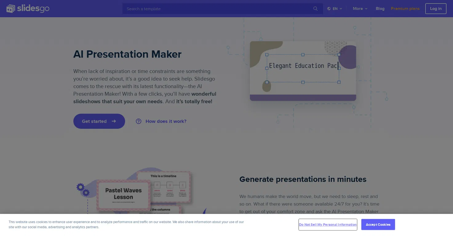Click Accept Cookies button
The width and height of the screenshot is (453, 236).
tap(378, 225)
